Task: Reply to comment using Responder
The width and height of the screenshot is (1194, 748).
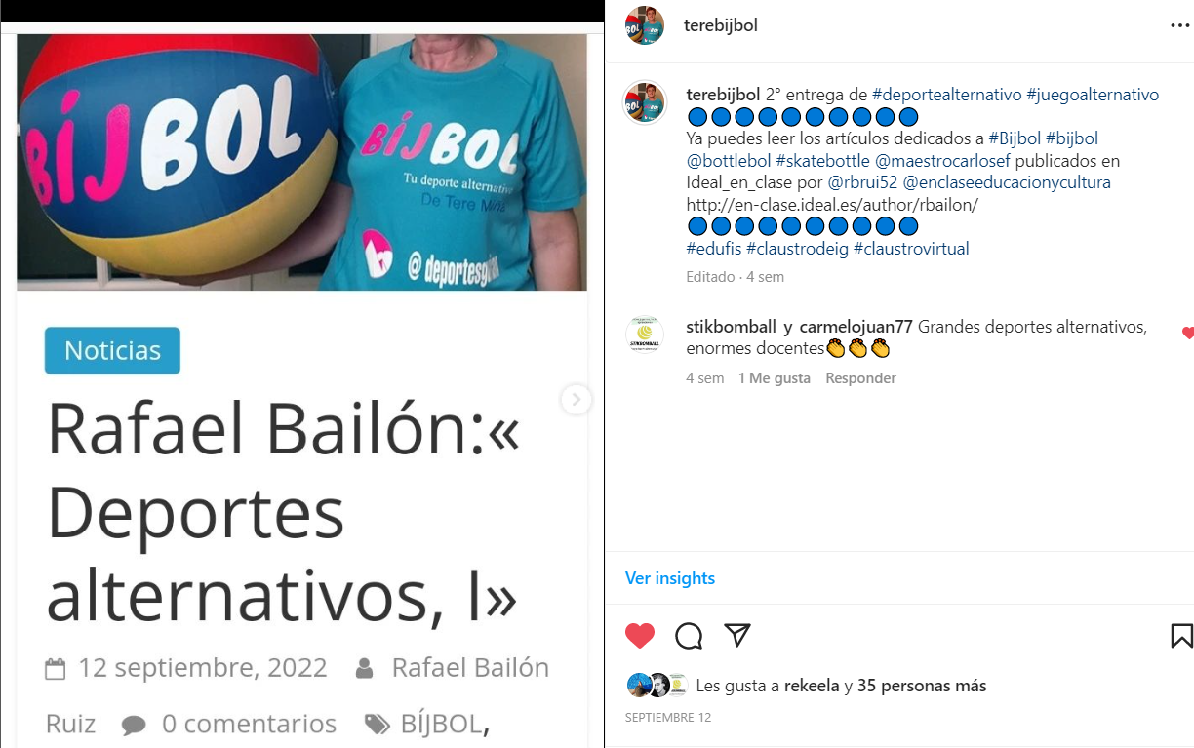Action: tap(860, 378)
